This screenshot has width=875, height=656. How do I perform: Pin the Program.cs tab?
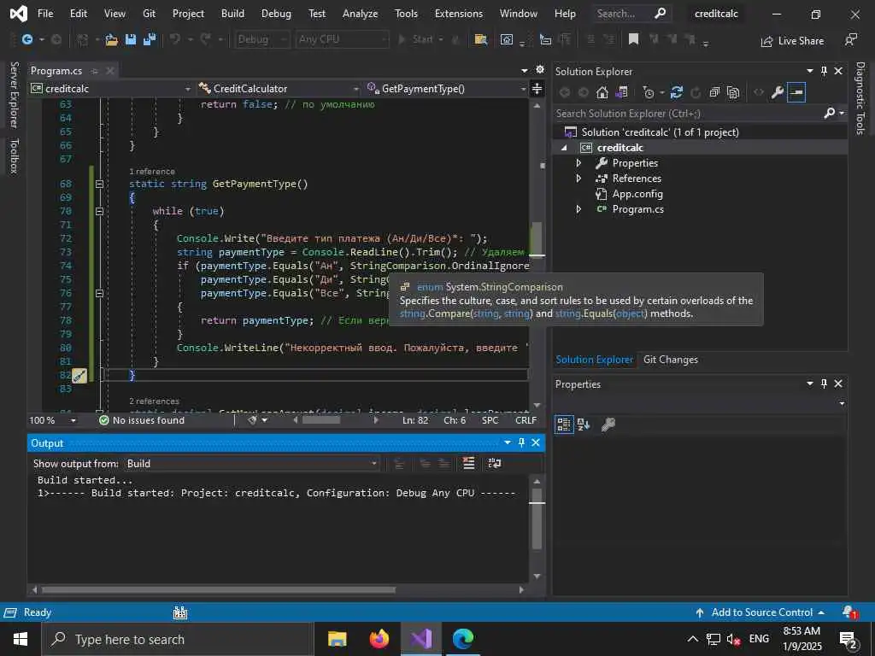point(94,71)
